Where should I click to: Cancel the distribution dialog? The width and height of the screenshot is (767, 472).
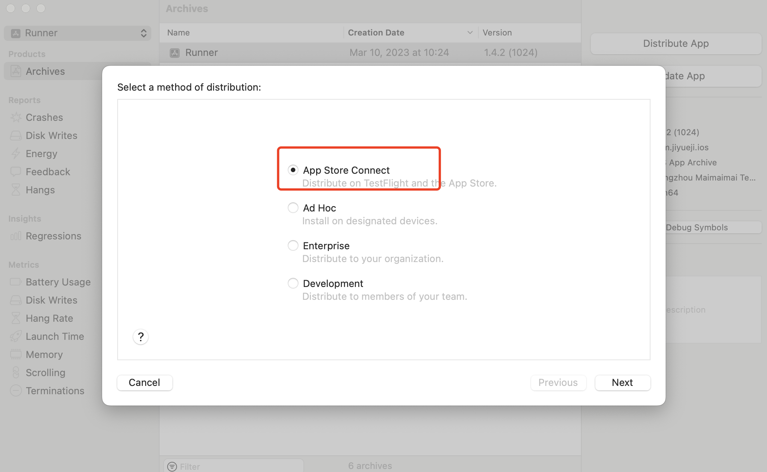pyautogui.click(x=144, y=383)
